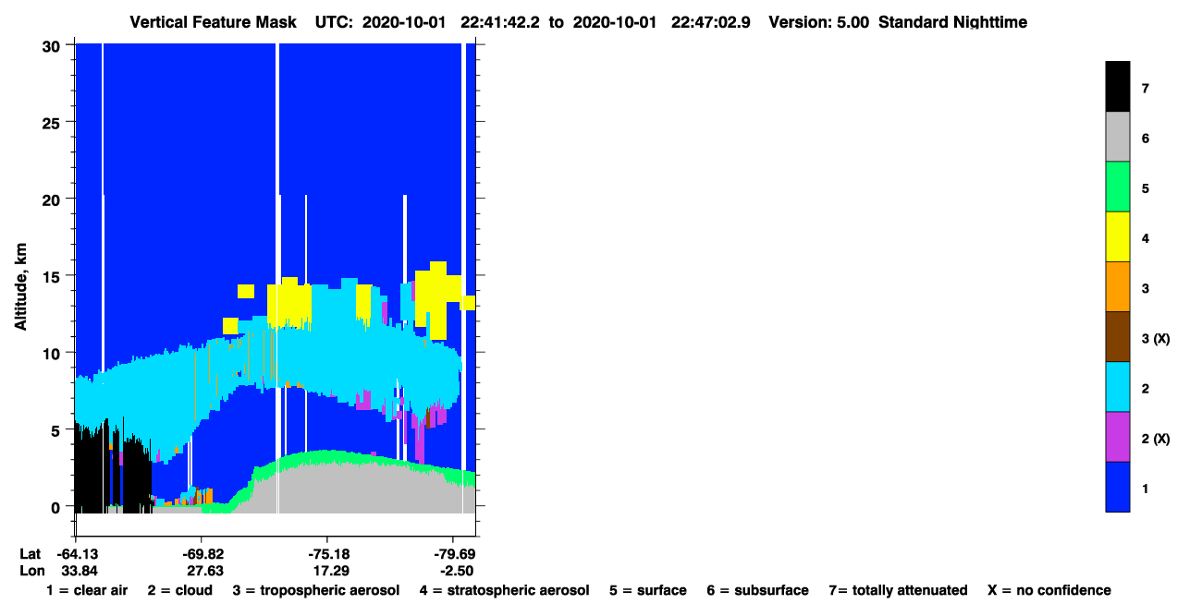1202x616 pixels.
Task: Click the gray subsurface region in the plot
Action: pyautogui.click(x=351, y=489)
